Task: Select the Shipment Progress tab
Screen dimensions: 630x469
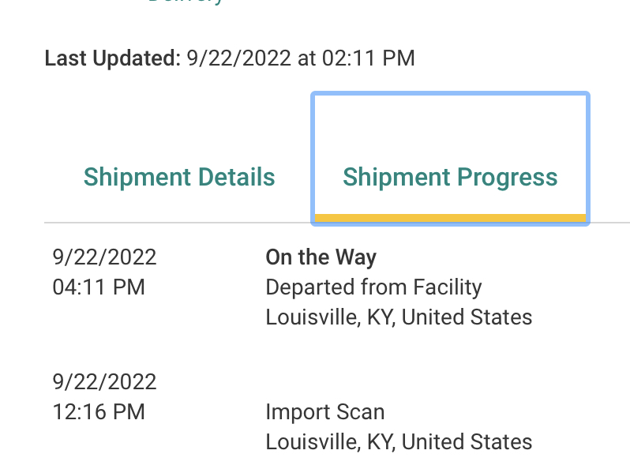Action: pyautogui.click(x=450, y=177)
